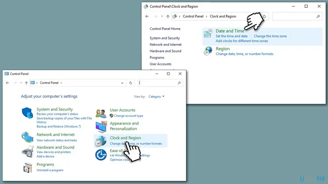Screen dimensions: 328x184
Task: Click Change the time zone
Action: tap(270, 36)
